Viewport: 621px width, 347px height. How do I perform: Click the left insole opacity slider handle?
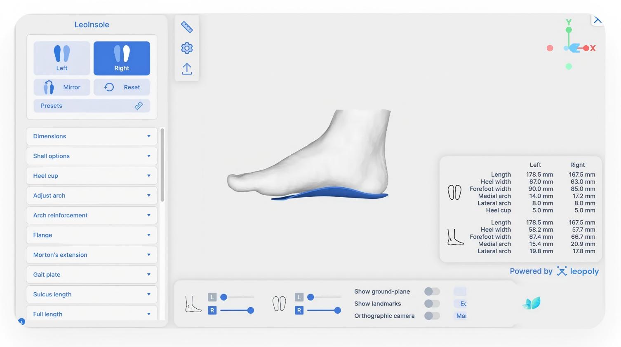tap(310, 297)
